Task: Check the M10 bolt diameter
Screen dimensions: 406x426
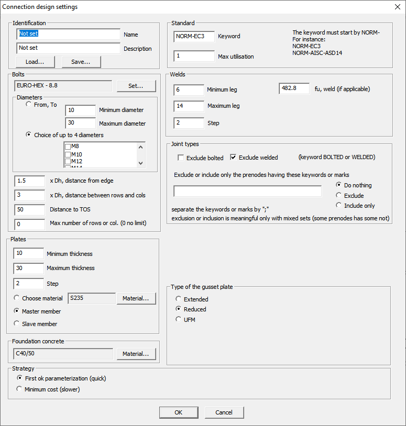Action: point(68,154)
